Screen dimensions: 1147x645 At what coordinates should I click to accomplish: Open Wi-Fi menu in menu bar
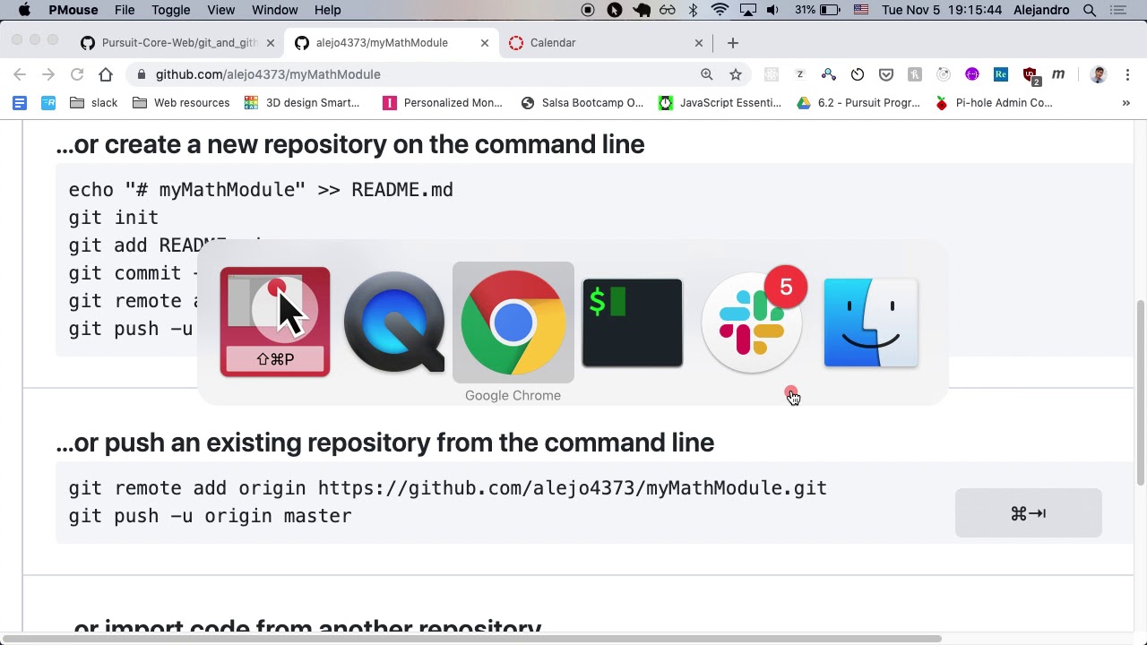pos(720,10)
